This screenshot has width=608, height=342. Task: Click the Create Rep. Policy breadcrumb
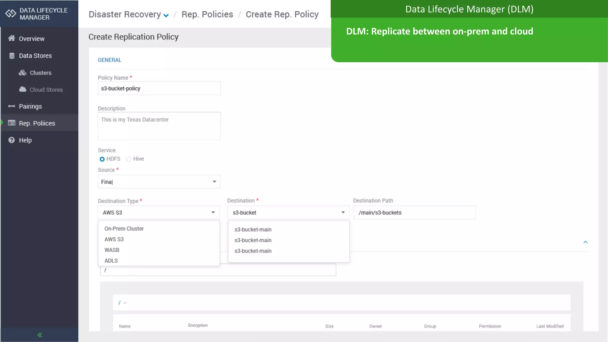[282, 14]
